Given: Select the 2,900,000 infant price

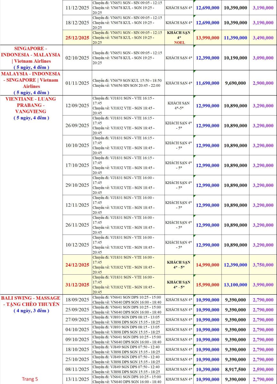Looking at the screenshot, I should coord(263,83).
